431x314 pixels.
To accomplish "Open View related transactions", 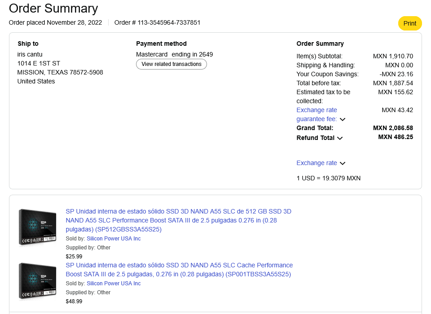I will click(x=172, y=64).
